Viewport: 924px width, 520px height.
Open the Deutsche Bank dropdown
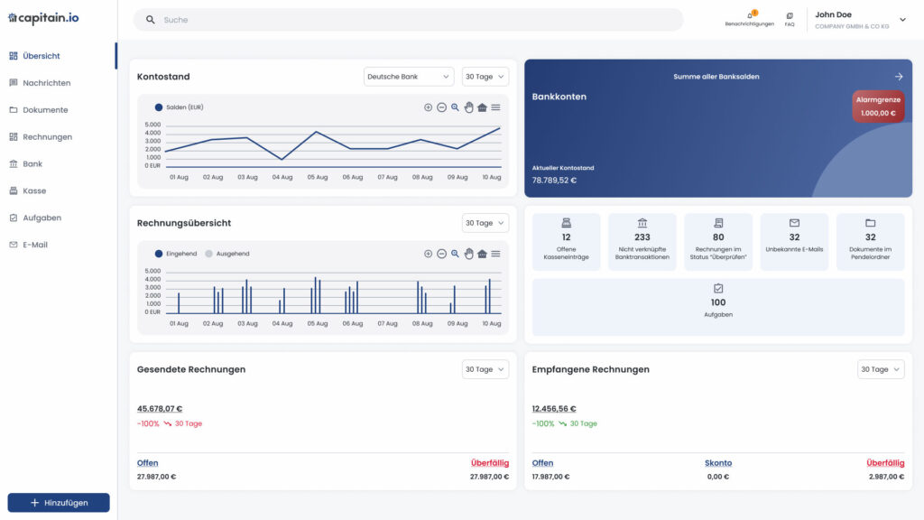[409, 77]
